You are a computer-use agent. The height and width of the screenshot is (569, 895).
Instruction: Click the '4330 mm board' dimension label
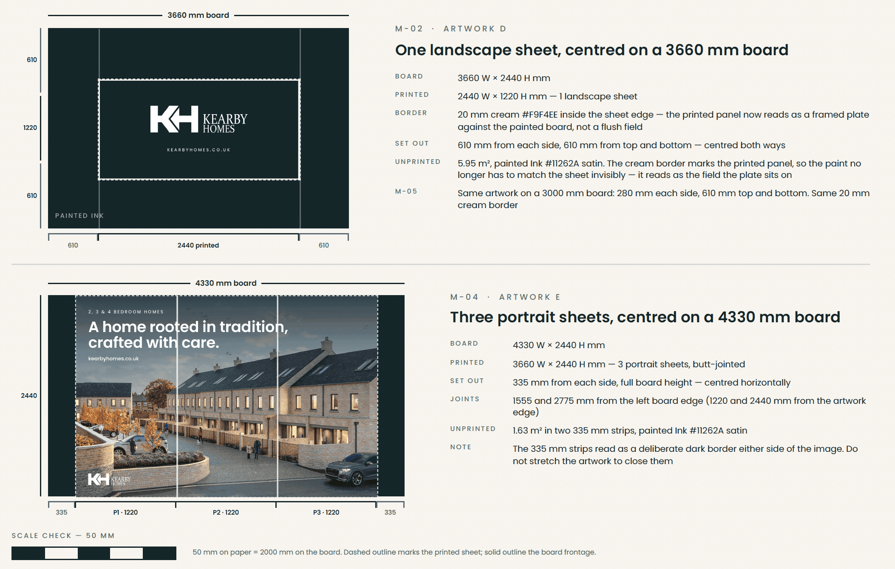(x=226, y=283)
